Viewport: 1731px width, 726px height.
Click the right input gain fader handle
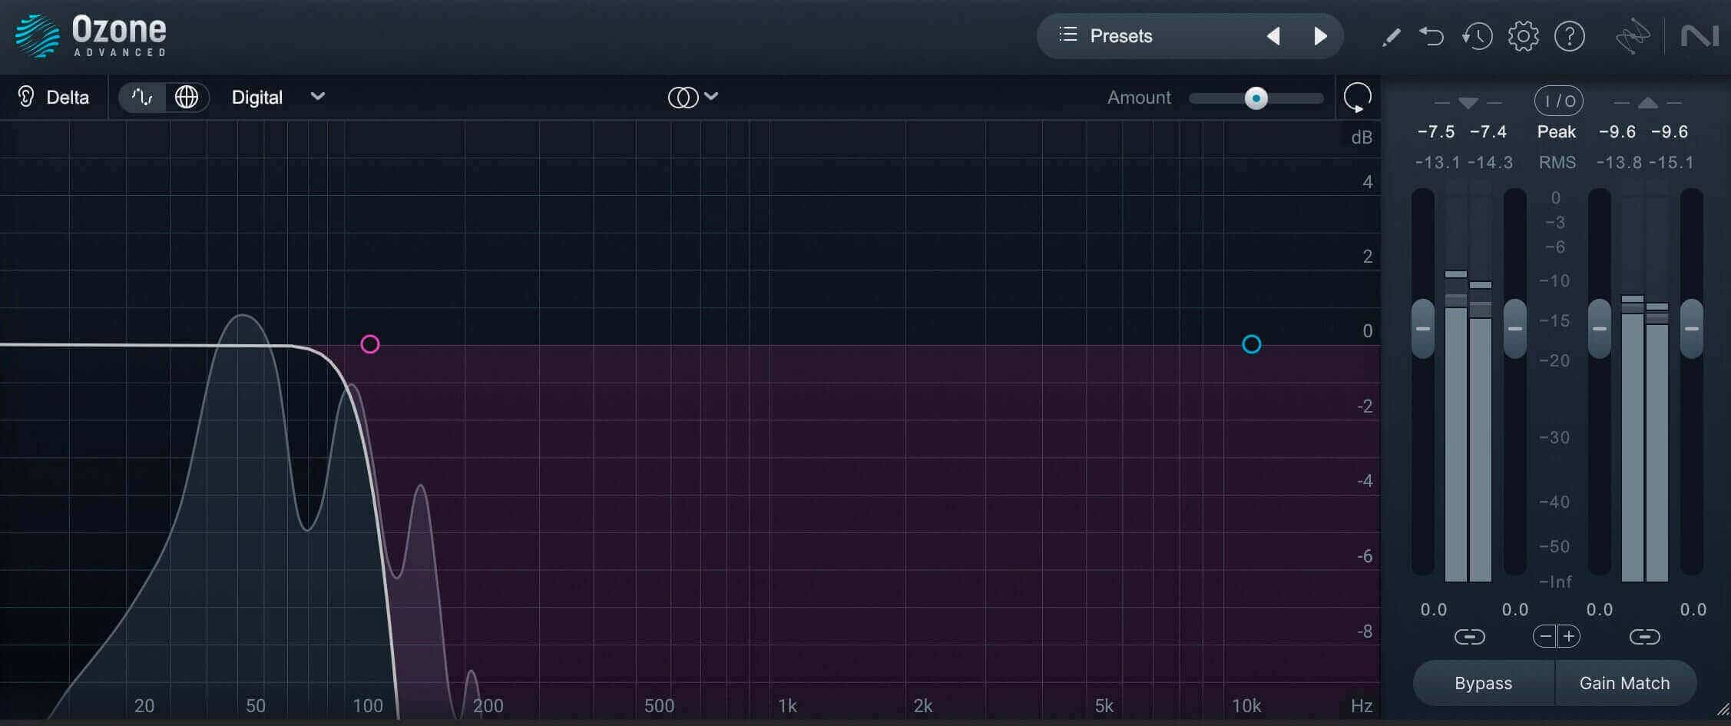[x=1515, y=329]
